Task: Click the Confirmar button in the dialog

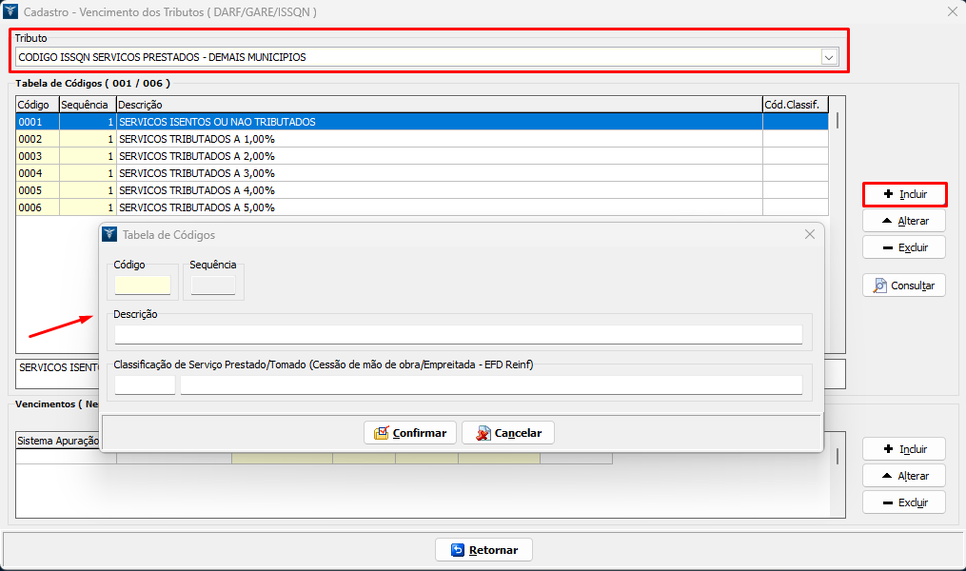Action: (410, 433)
